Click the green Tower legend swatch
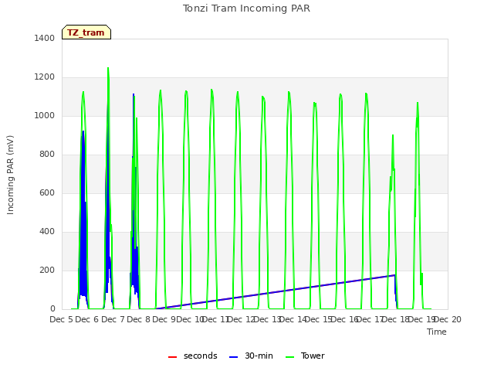494x371 pixels. (x=289, y=357)
